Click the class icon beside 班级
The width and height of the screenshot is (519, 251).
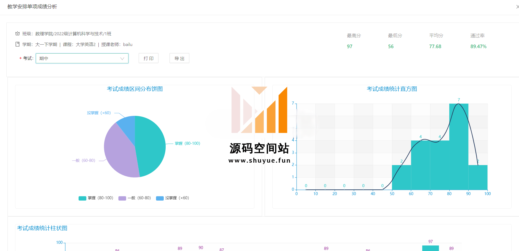pos(17,34)
